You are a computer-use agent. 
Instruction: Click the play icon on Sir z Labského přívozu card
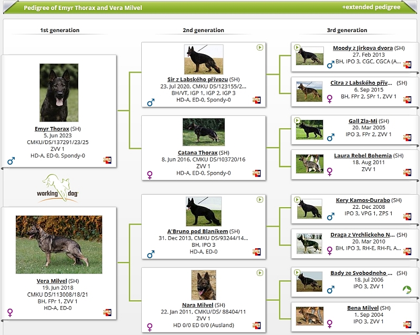coord(259,47)
